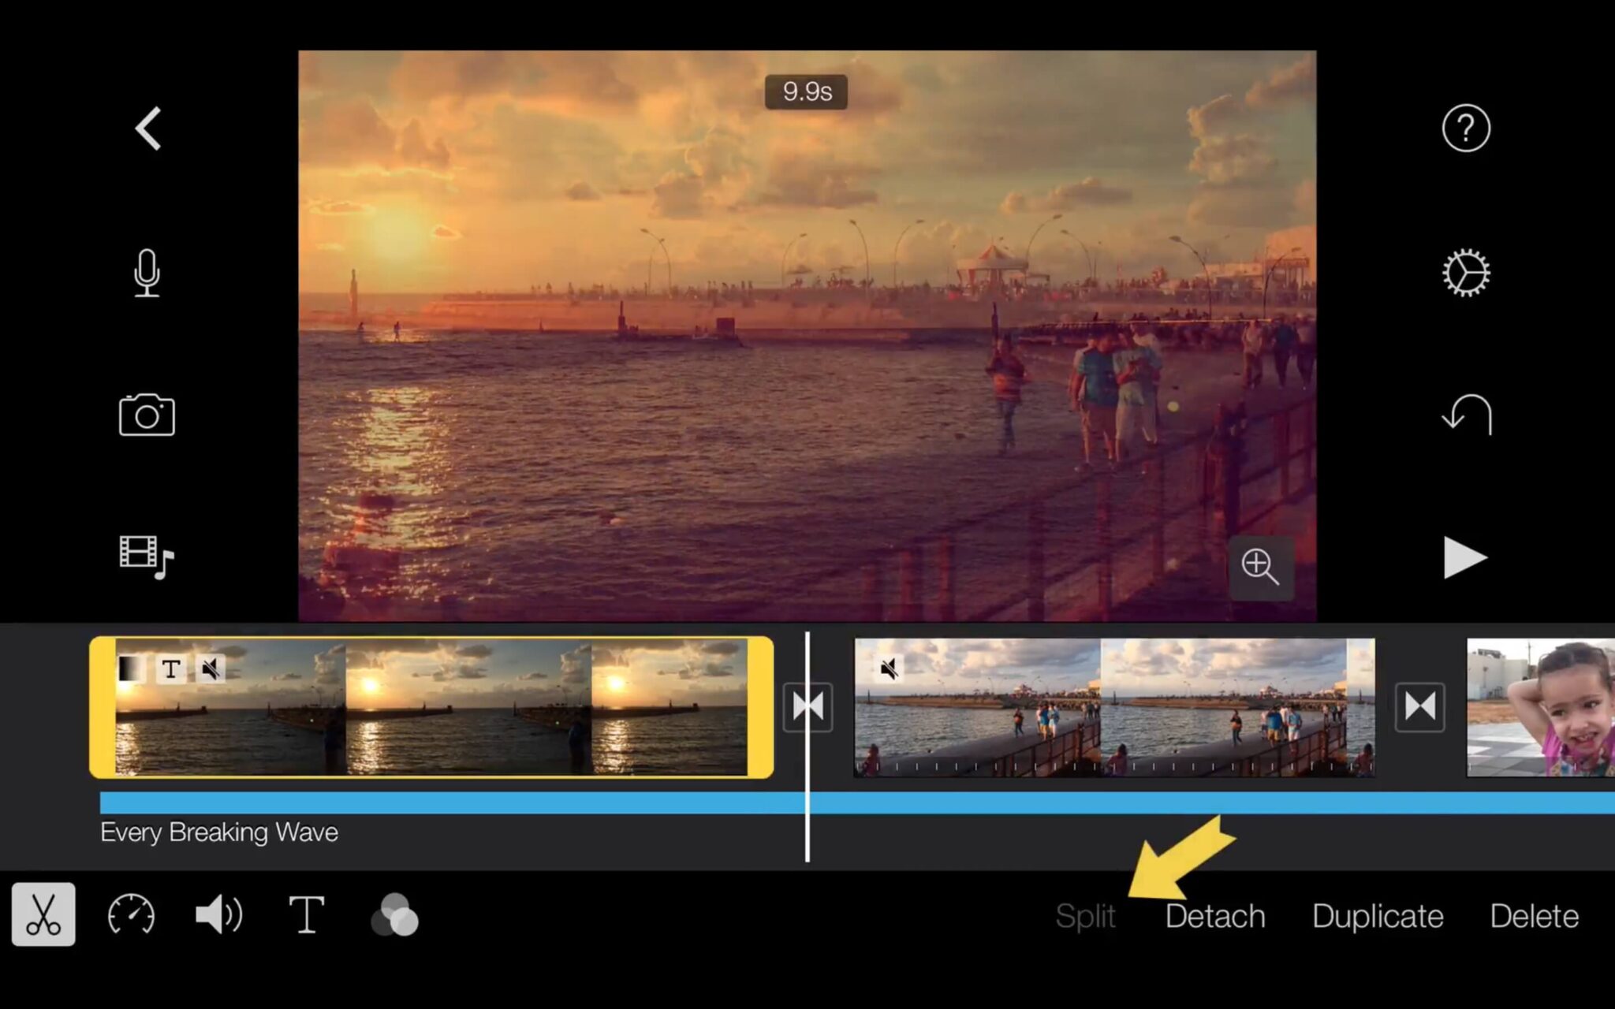Image resolution: width=1615 pixels, height=1009 pixels.
Task: Select the Titles text tool
Action: [x=307, y=915]
